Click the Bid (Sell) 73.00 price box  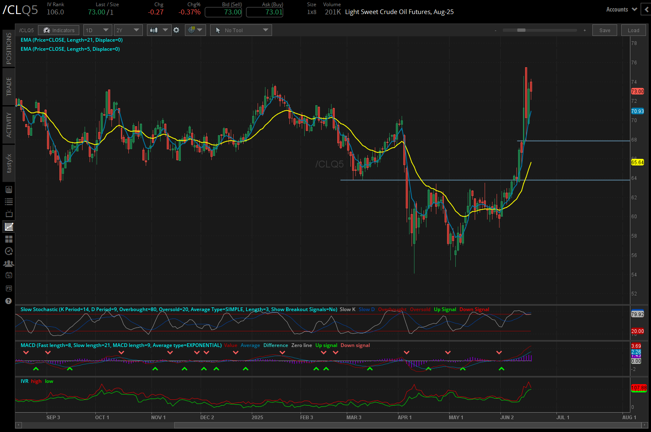pyautogui.click(x=223, y=12)
